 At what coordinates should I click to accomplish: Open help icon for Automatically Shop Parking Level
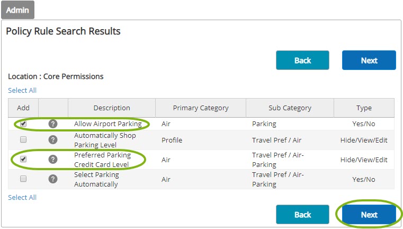click(x=52, y=140)
